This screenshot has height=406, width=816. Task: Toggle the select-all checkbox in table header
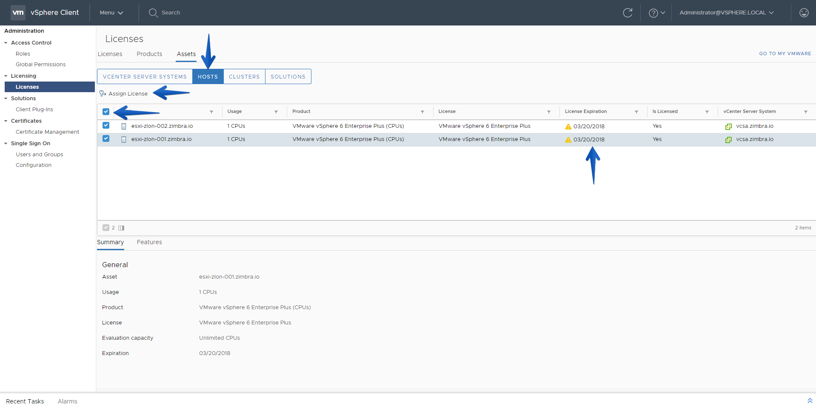tap(106, 112)
